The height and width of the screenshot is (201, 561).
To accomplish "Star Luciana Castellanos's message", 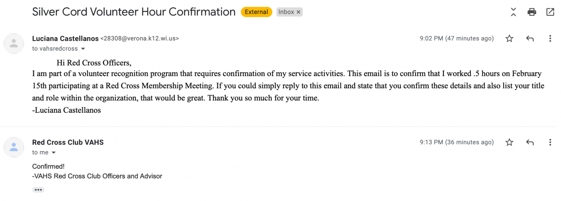I will pos(509,38).
